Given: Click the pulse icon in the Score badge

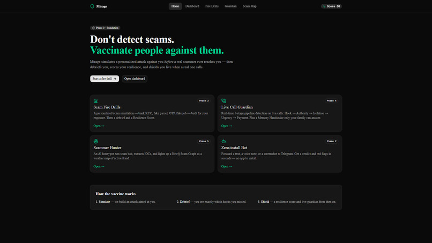Looking at the screenshot, I should [x=324, y=6].
